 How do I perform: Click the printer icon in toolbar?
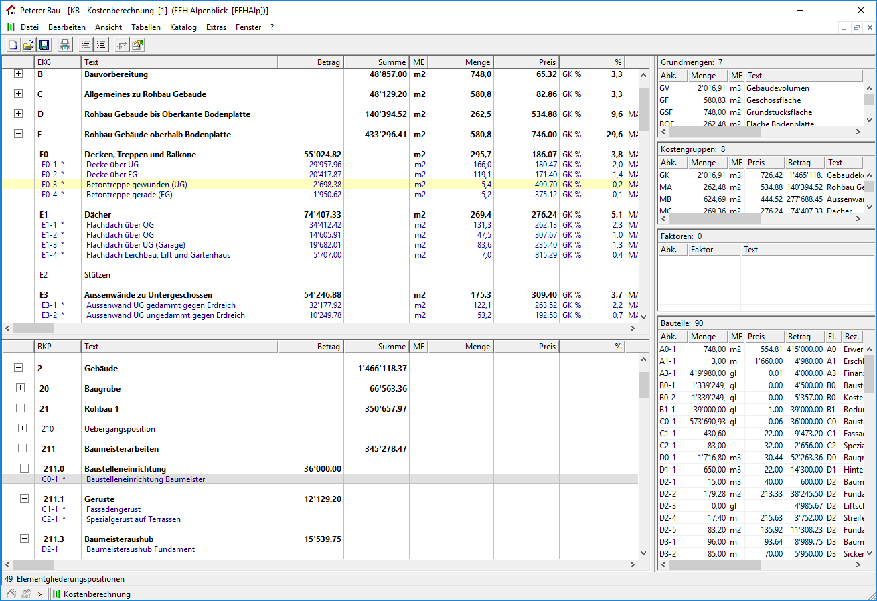coord(65,45)
